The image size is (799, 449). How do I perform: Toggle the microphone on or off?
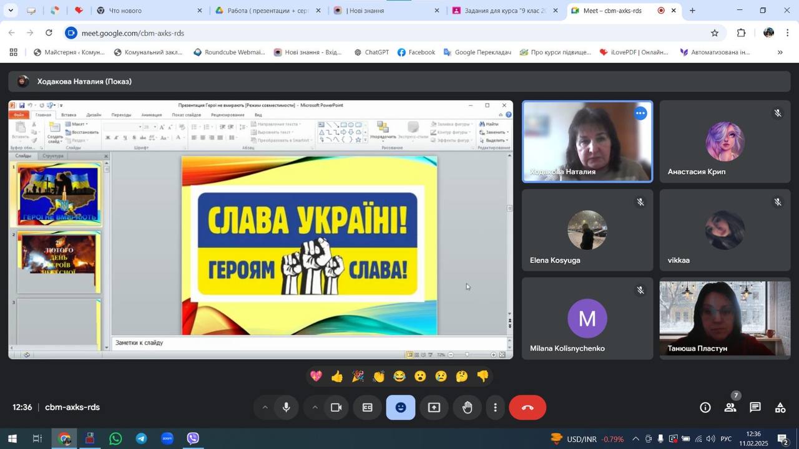(287, 407)
